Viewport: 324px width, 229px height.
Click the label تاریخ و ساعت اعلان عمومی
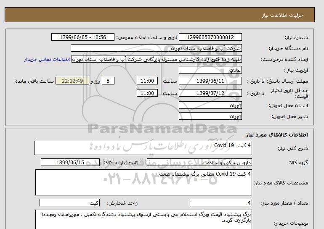(x=147, y=37)
